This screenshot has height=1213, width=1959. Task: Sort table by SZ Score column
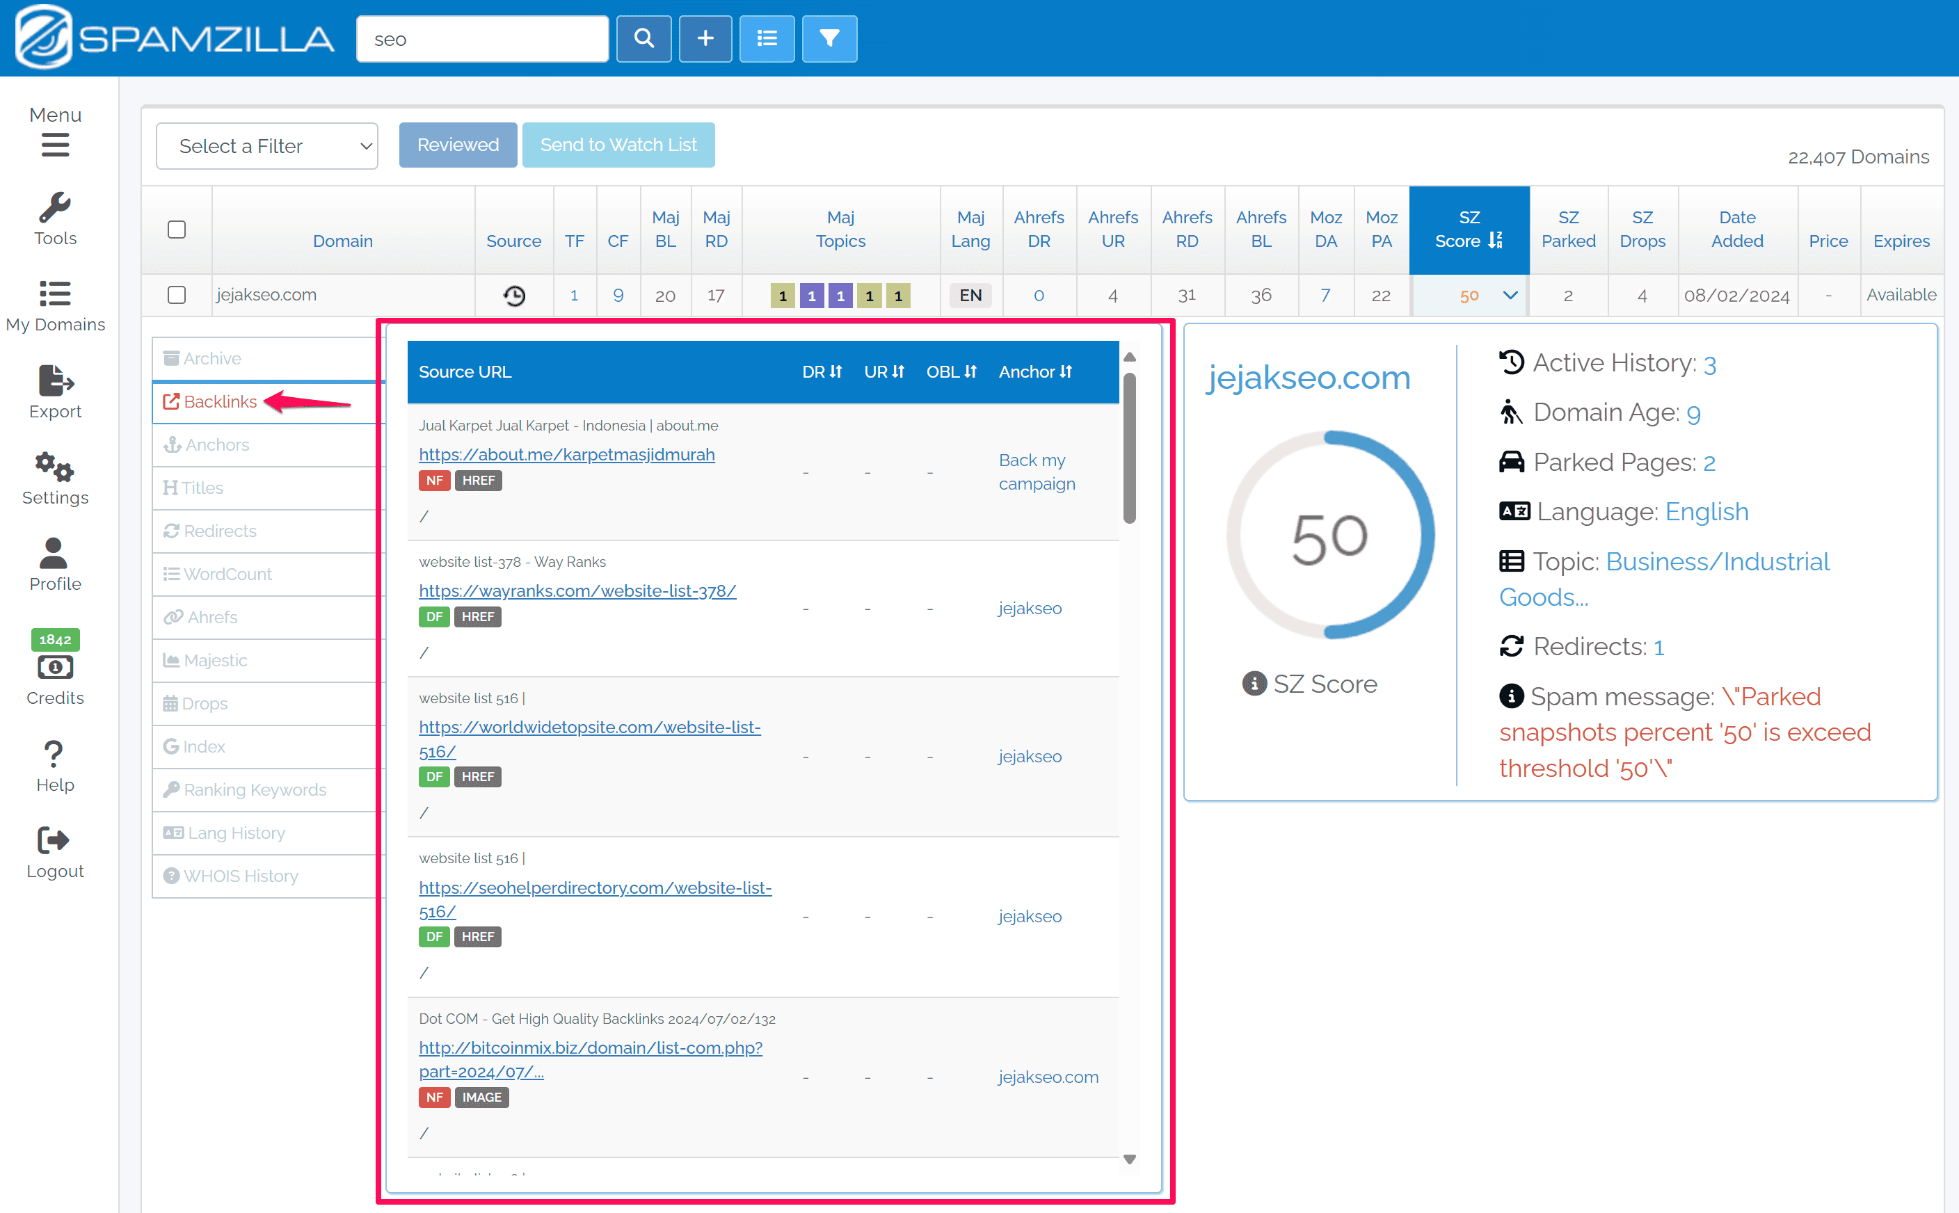tap(1469, 230)
